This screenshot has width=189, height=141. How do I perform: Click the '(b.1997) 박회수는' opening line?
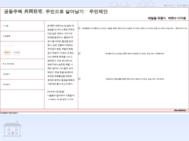(55, 26)
